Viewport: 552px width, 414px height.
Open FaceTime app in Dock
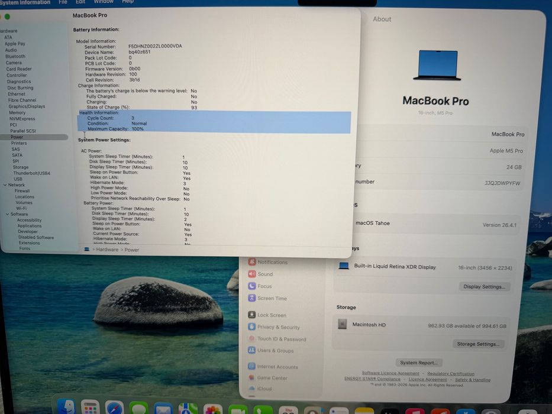point(238,410)
